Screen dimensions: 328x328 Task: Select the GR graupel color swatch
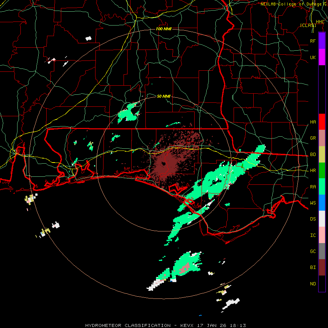(322, 138)
